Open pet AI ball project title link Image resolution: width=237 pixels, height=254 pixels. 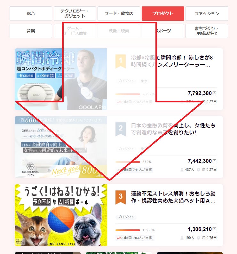click(x=173, y=197)
